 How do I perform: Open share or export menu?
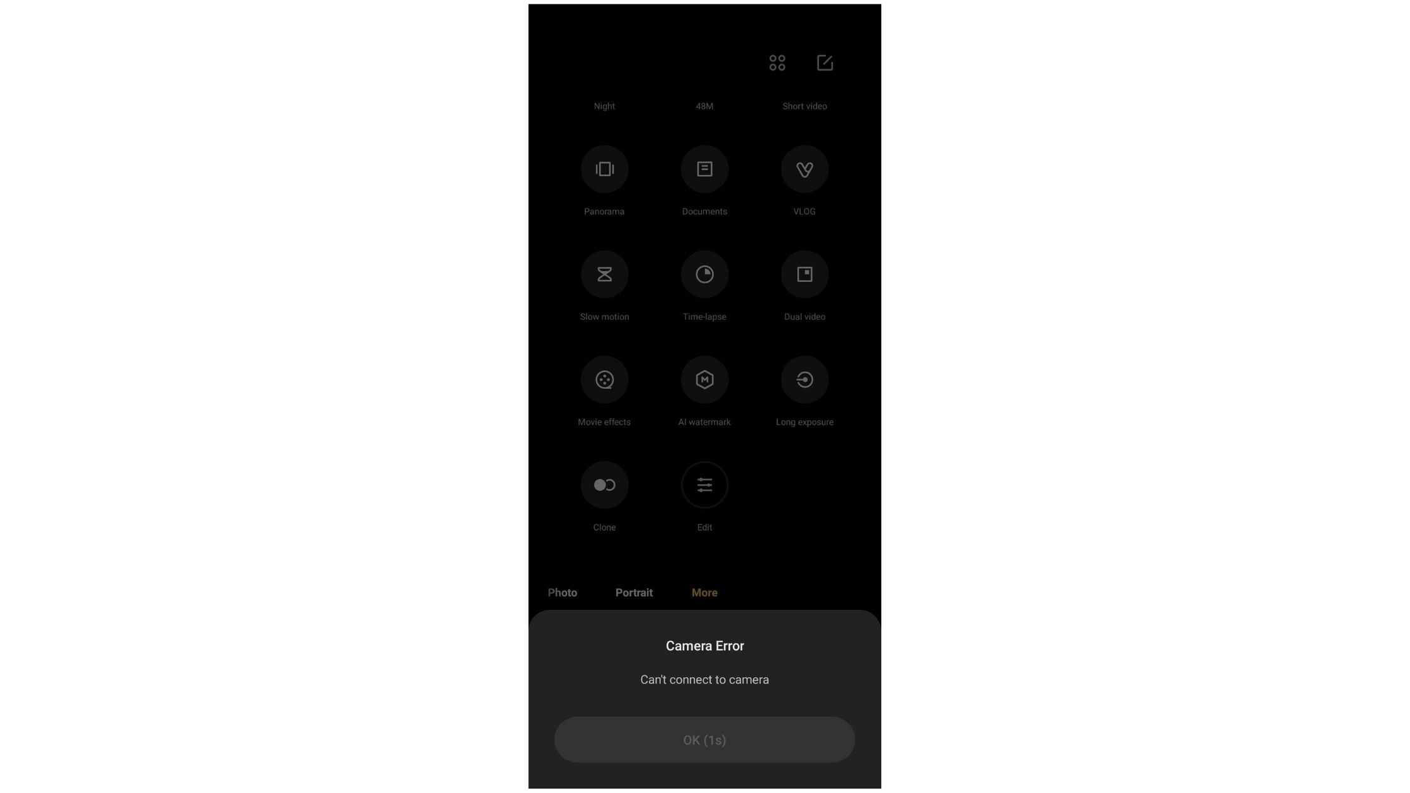pos(824,62)
